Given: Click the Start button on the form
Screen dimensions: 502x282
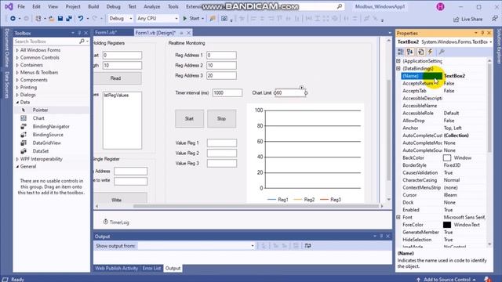Looking at the screenshot, I should pos(189,118).
